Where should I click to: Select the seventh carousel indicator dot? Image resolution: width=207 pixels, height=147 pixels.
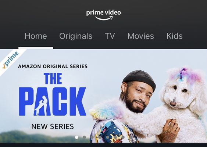[123, 137]
